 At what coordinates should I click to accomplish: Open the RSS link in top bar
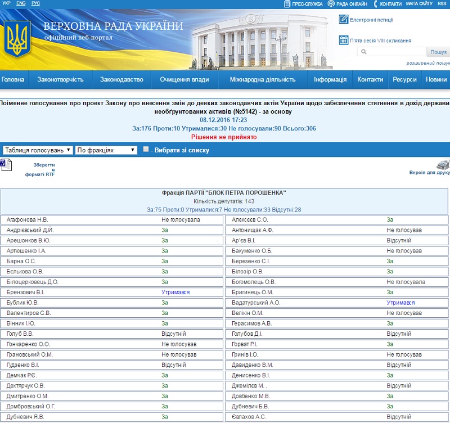point(442,3)
